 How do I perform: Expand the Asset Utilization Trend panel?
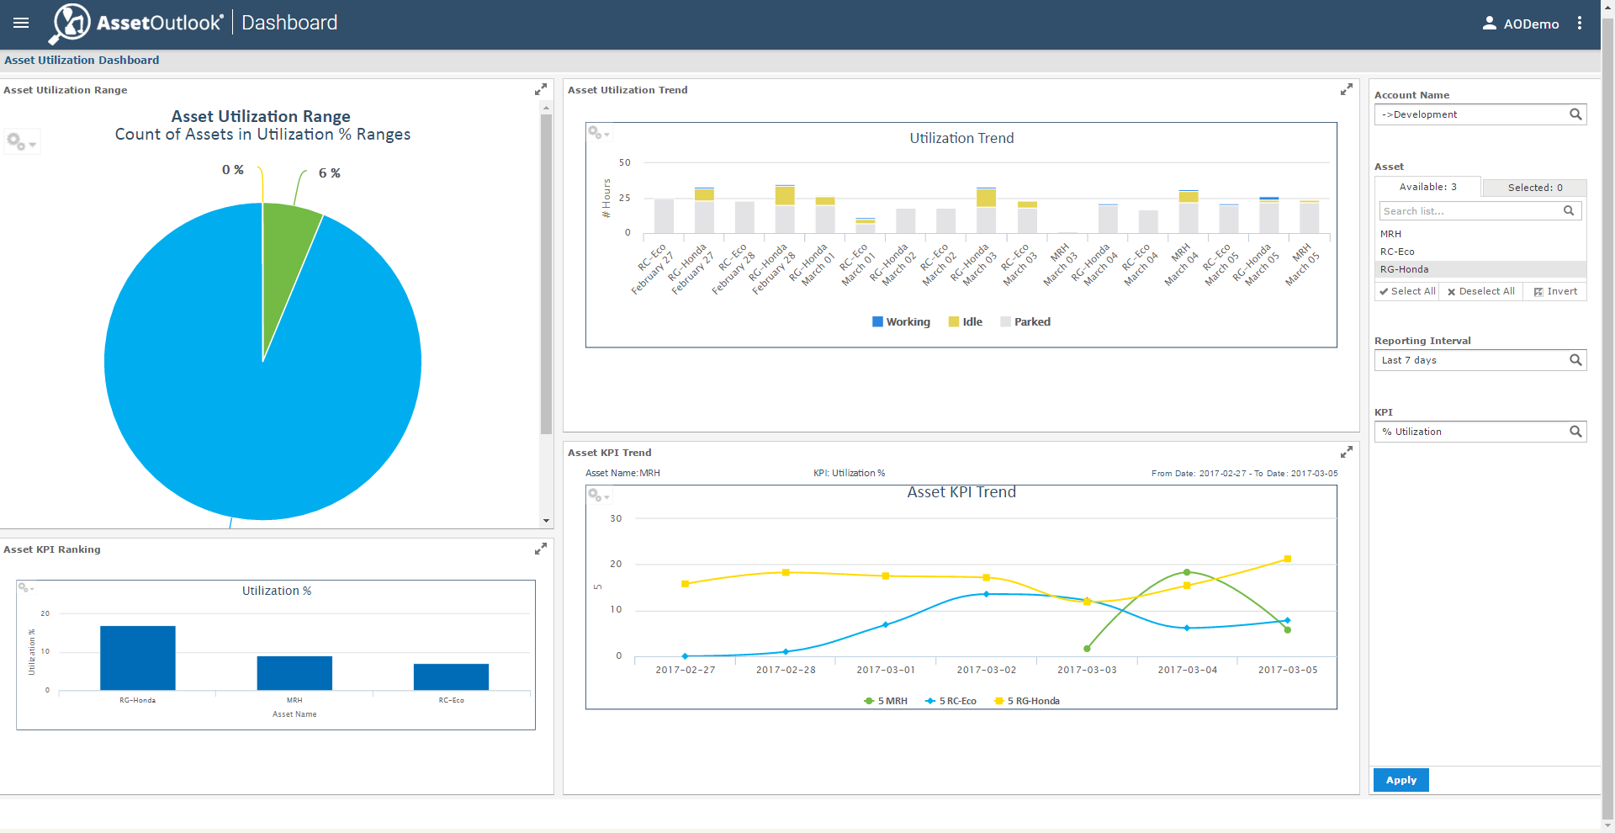1347,89
